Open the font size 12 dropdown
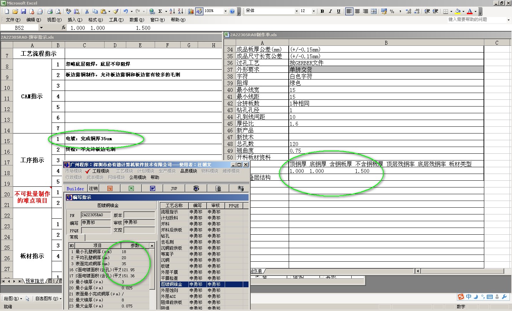Image resolution: width=512 pixels, height=311 pixels. pyautogui.click(x=314, y=11)
